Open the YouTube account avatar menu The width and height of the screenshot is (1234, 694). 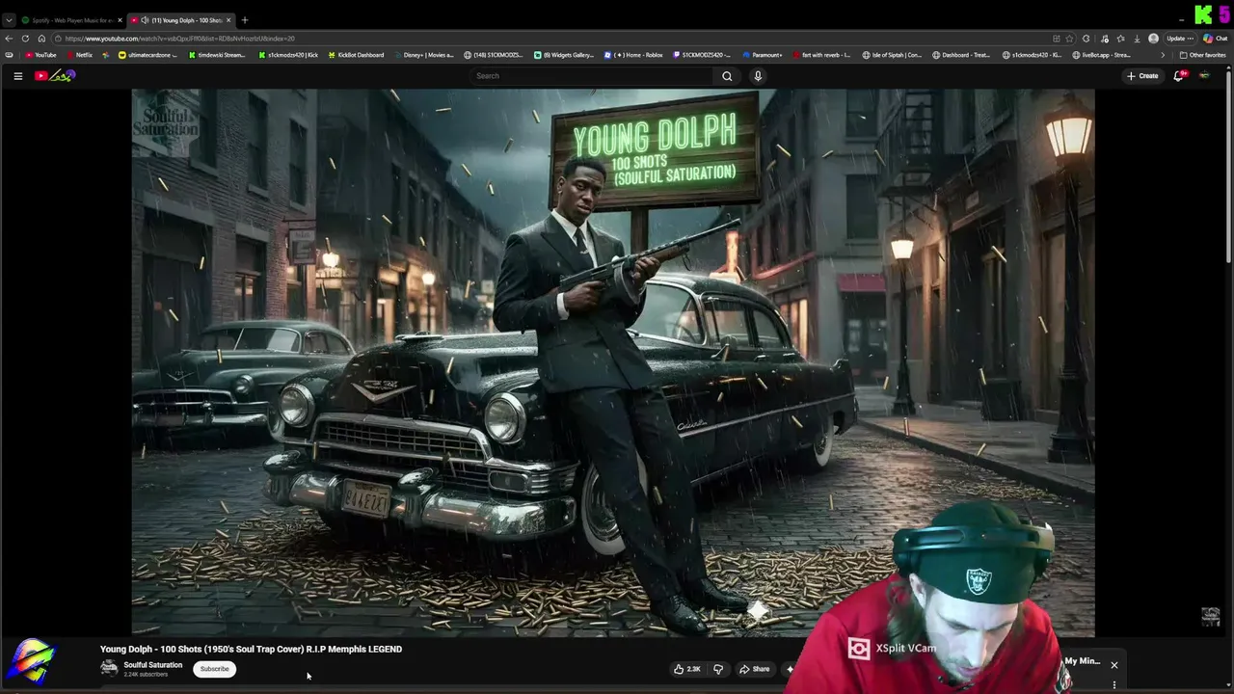pyautogui.click(x=1204, y=76)
